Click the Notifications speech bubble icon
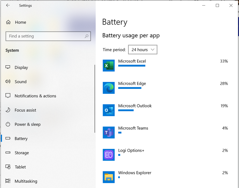 tap(8, 96)
